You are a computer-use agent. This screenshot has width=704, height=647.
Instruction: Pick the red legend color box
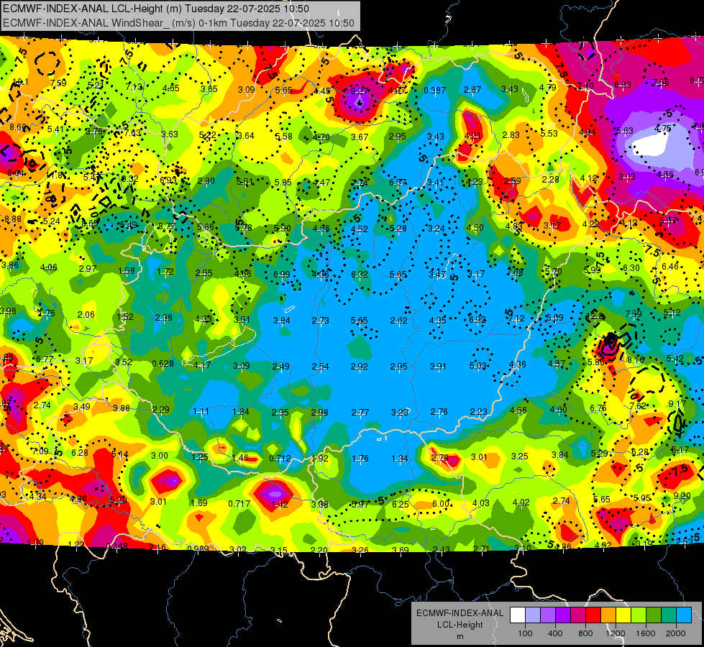click(x=593, y=615)
